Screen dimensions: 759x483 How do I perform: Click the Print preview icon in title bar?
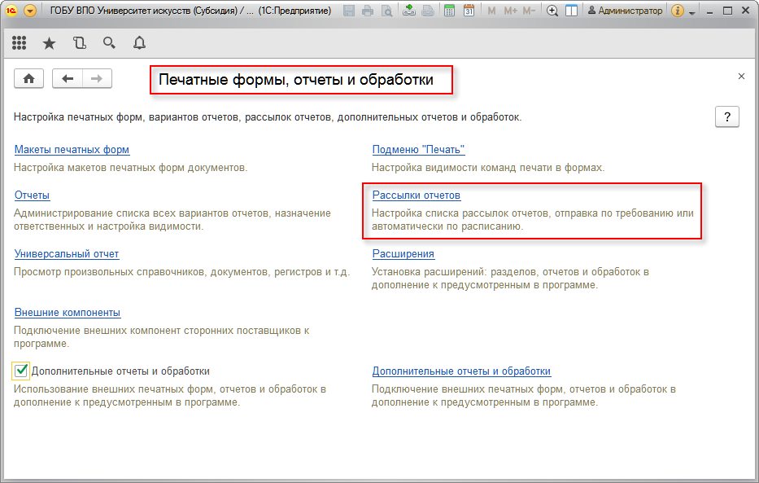[x=386, y=11]
